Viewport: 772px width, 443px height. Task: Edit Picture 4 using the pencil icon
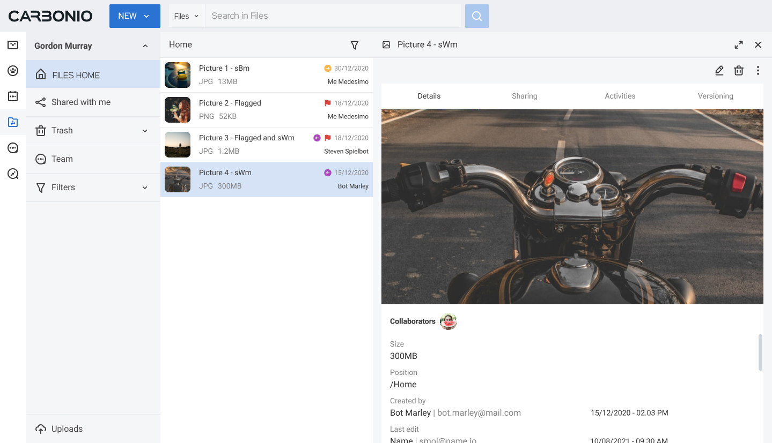tap(719, 70)
